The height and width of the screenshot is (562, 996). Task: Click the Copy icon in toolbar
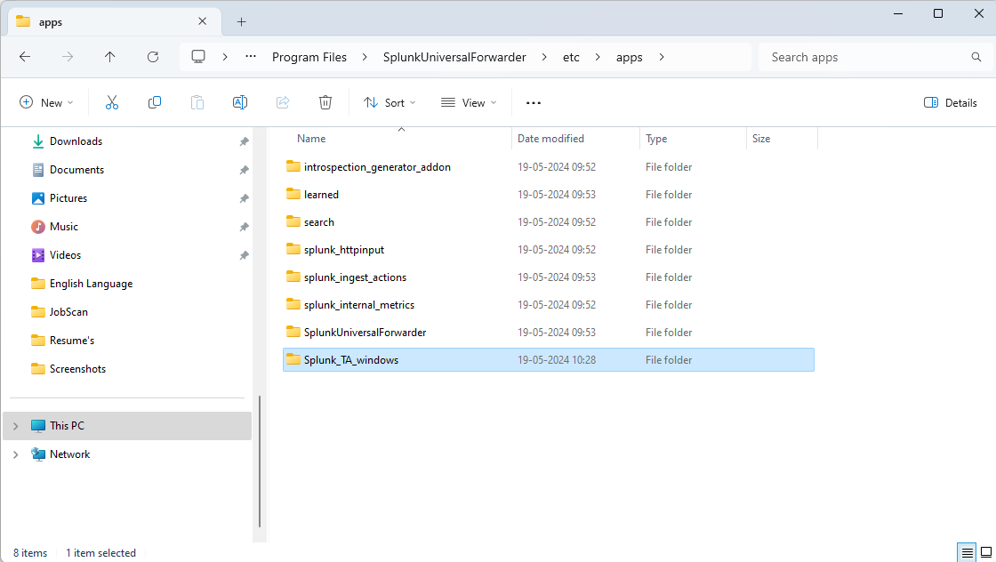[155, 102]
